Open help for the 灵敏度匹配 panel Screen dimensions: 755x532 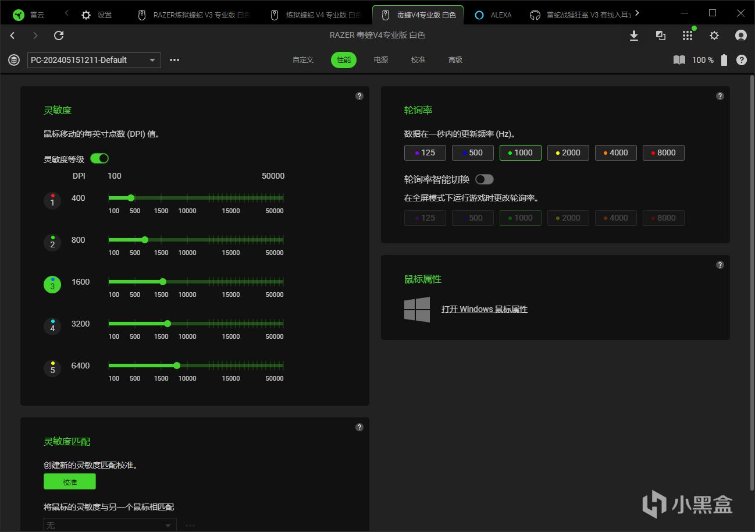[x=359, y=427]
